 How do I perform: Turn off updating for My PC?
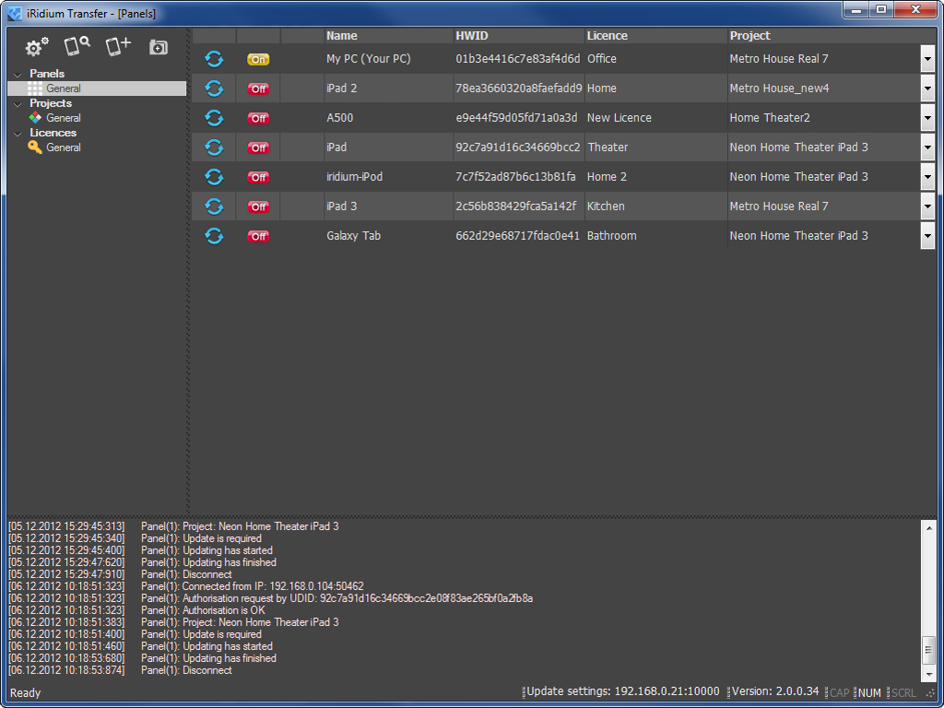(258, 58)
